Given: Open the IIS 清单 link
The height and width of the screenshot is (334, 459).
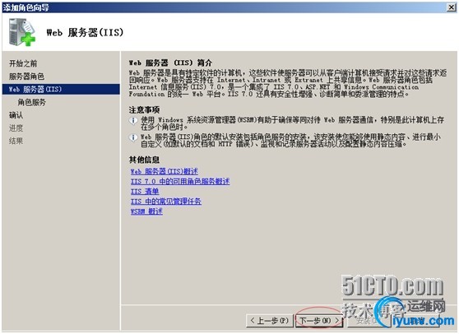Looking at the screenshot, I should pyautogui.click(x=145, y=192).
